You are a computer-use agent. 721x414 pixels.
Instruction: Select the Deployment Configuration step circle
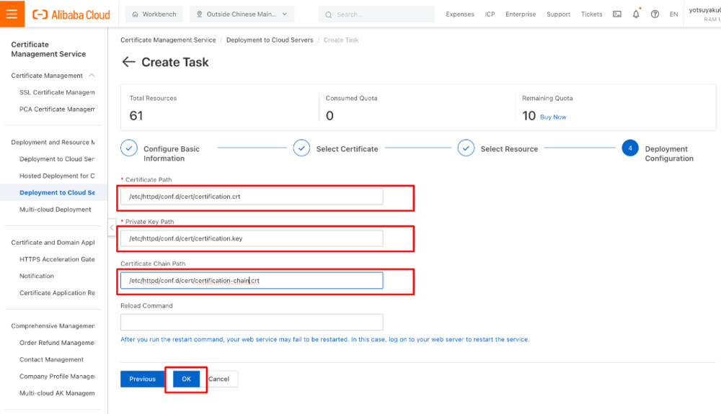point(630,148)
